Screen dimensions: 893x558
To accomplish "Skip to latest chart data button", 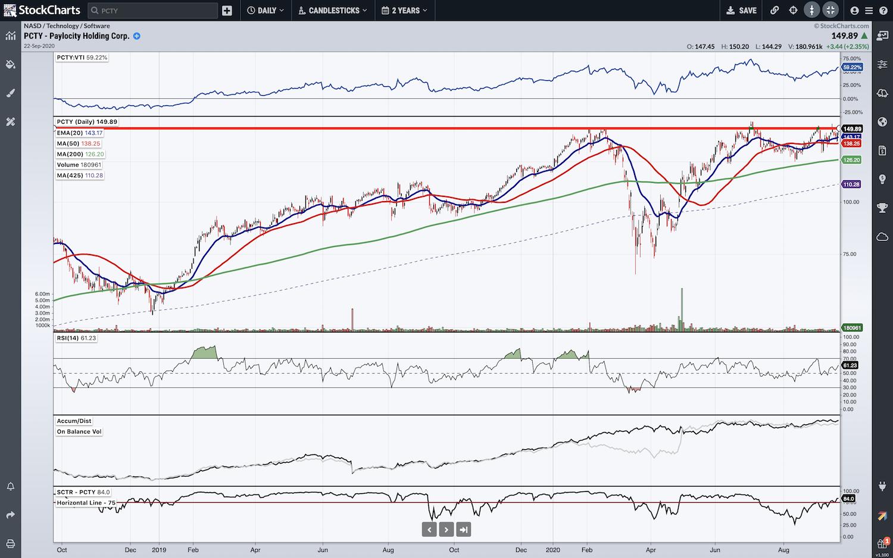I will click(464, 529).
